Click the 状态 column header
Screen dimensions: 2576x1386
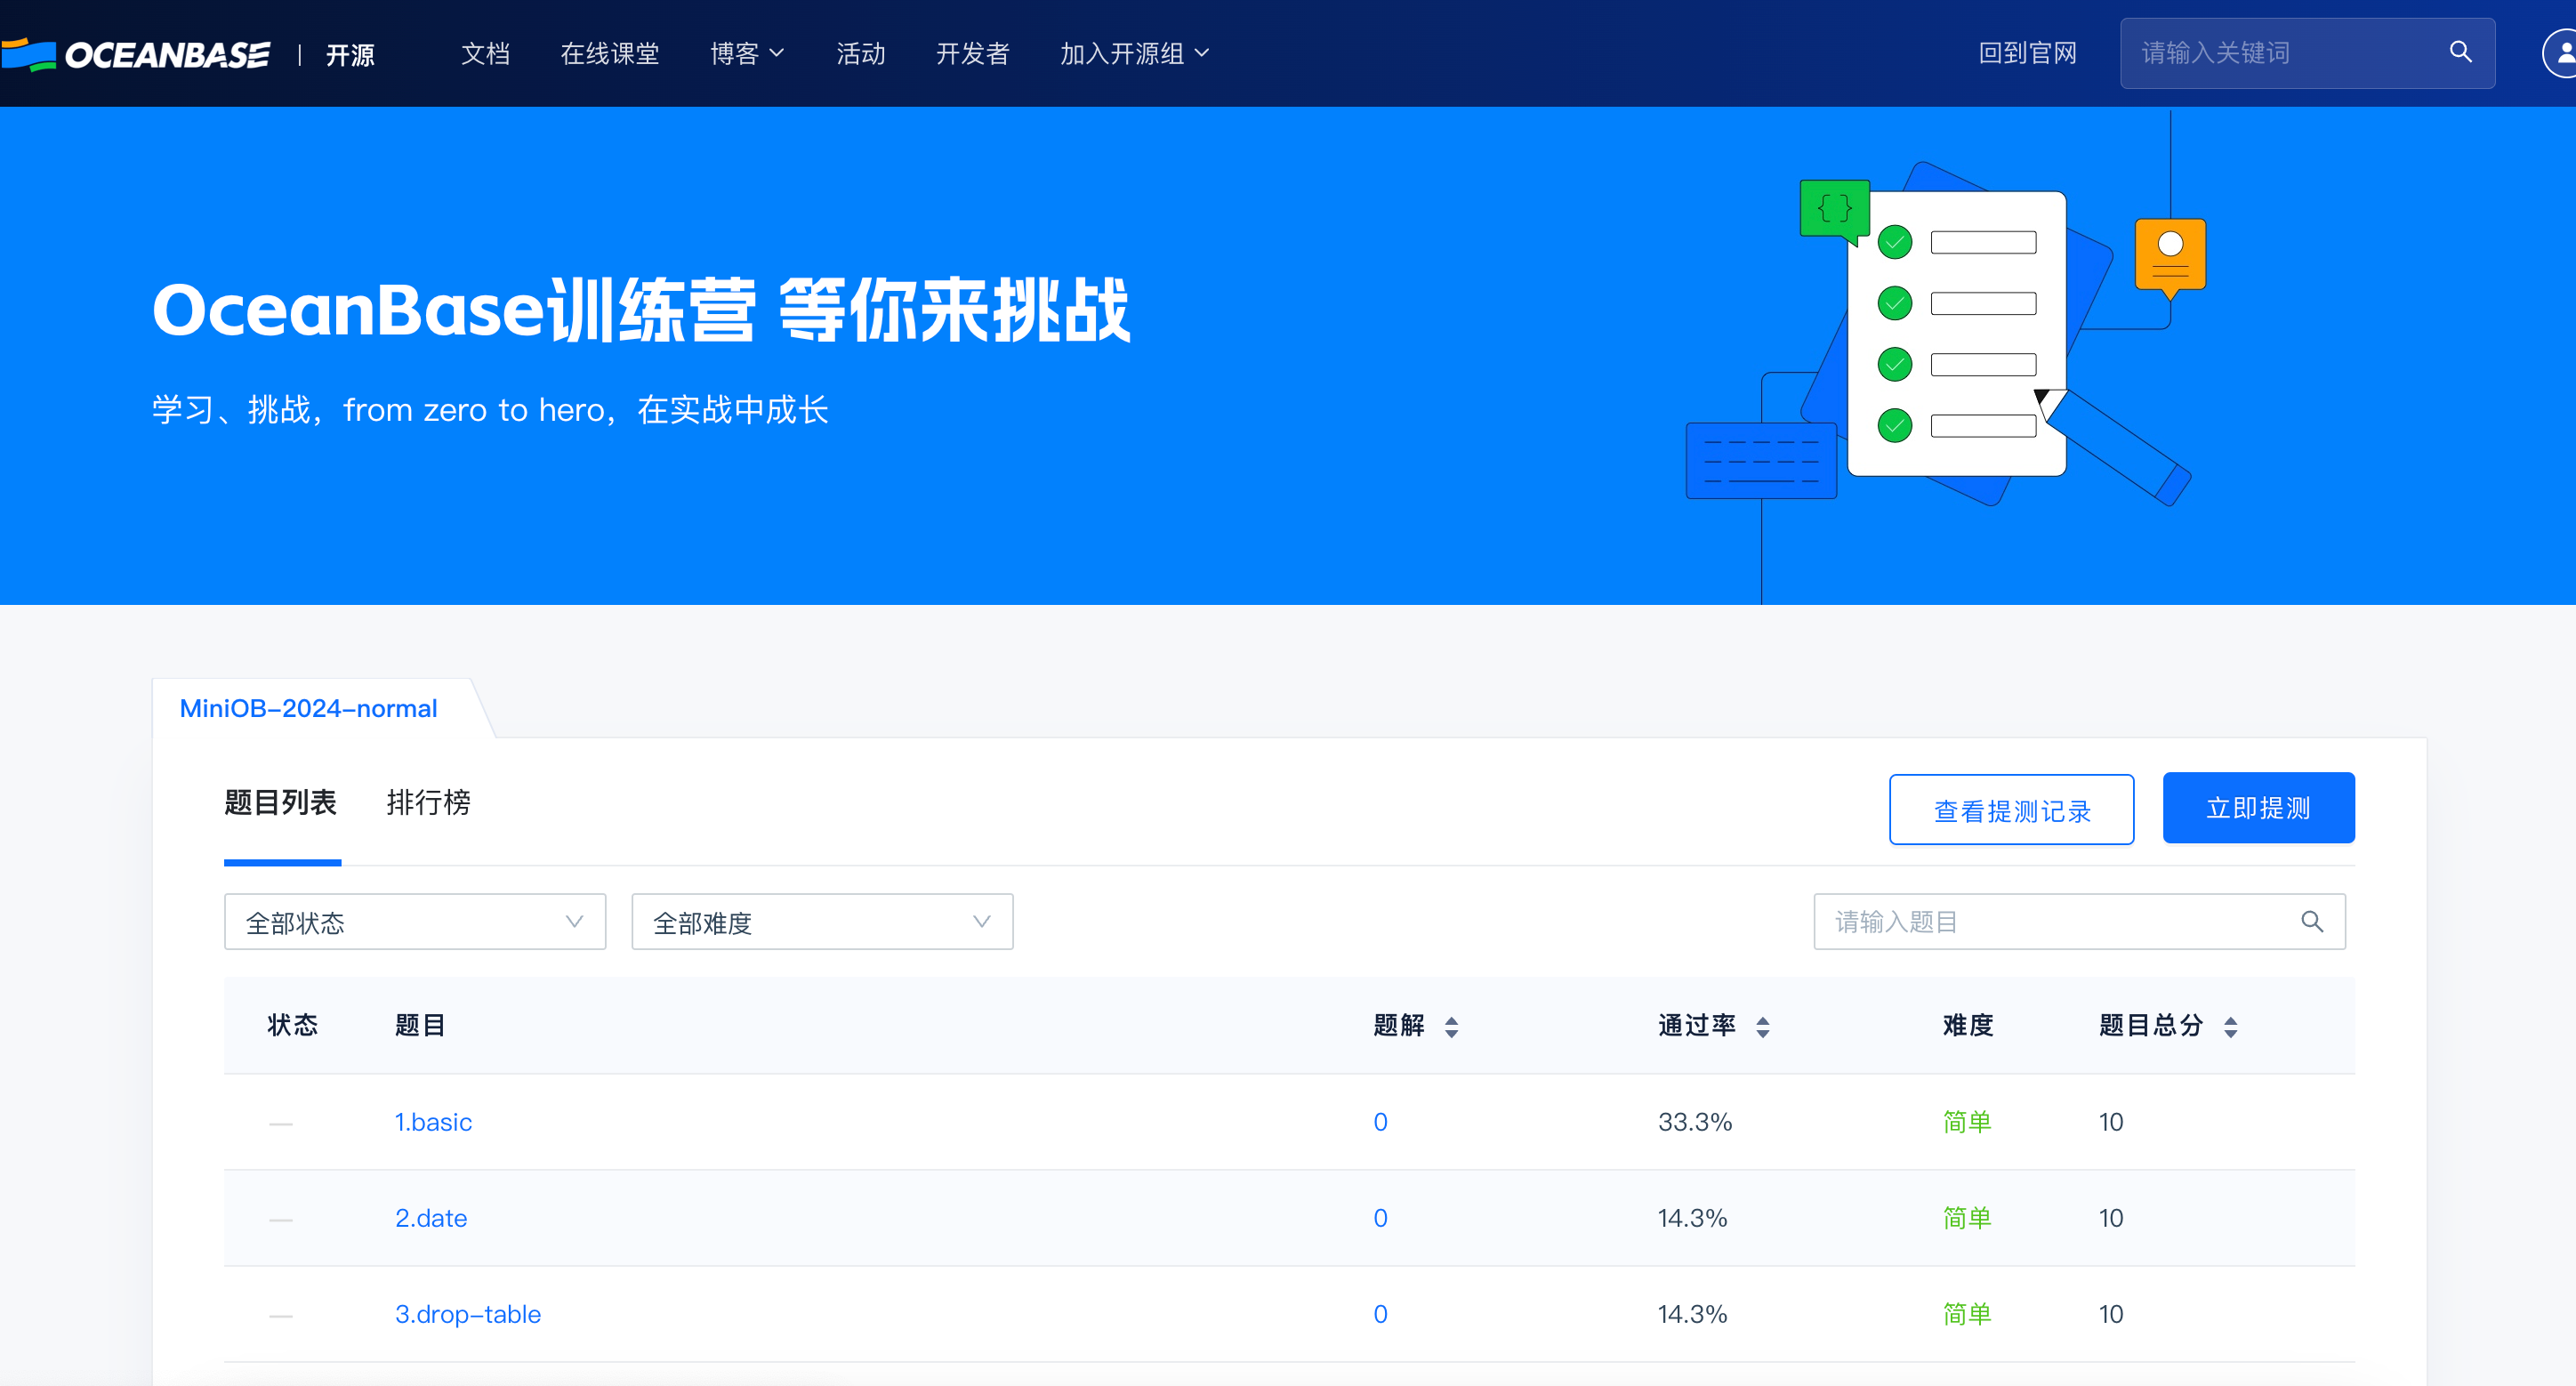click(292, 1025)
